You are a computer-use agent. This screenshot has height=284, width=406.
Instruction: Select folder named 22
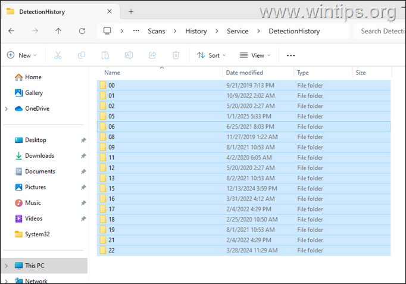pos(243,250)
